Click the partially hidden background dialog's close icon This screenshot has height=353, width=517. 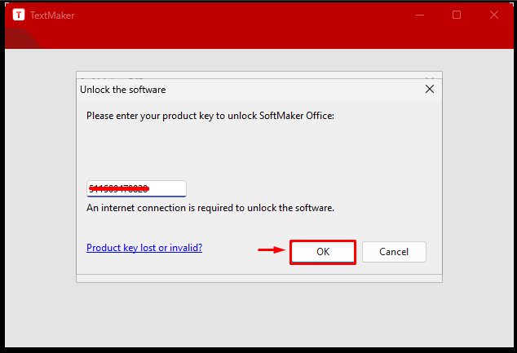(430, 77)
